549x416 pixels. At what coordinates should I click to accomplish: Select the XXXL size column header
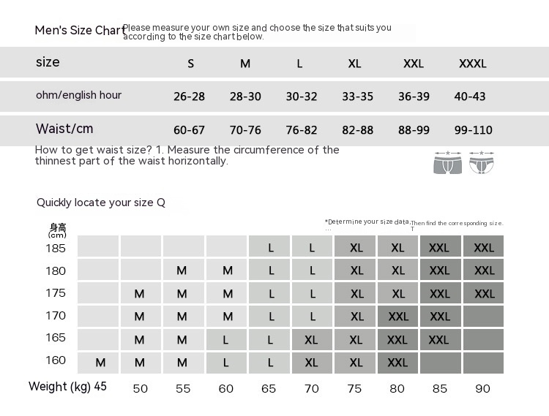coord(472,64)
